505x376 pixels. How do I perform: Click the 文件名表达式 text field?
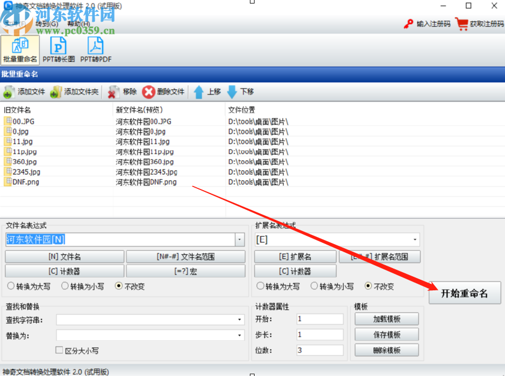pyautogui.click(x=120, y=239)
